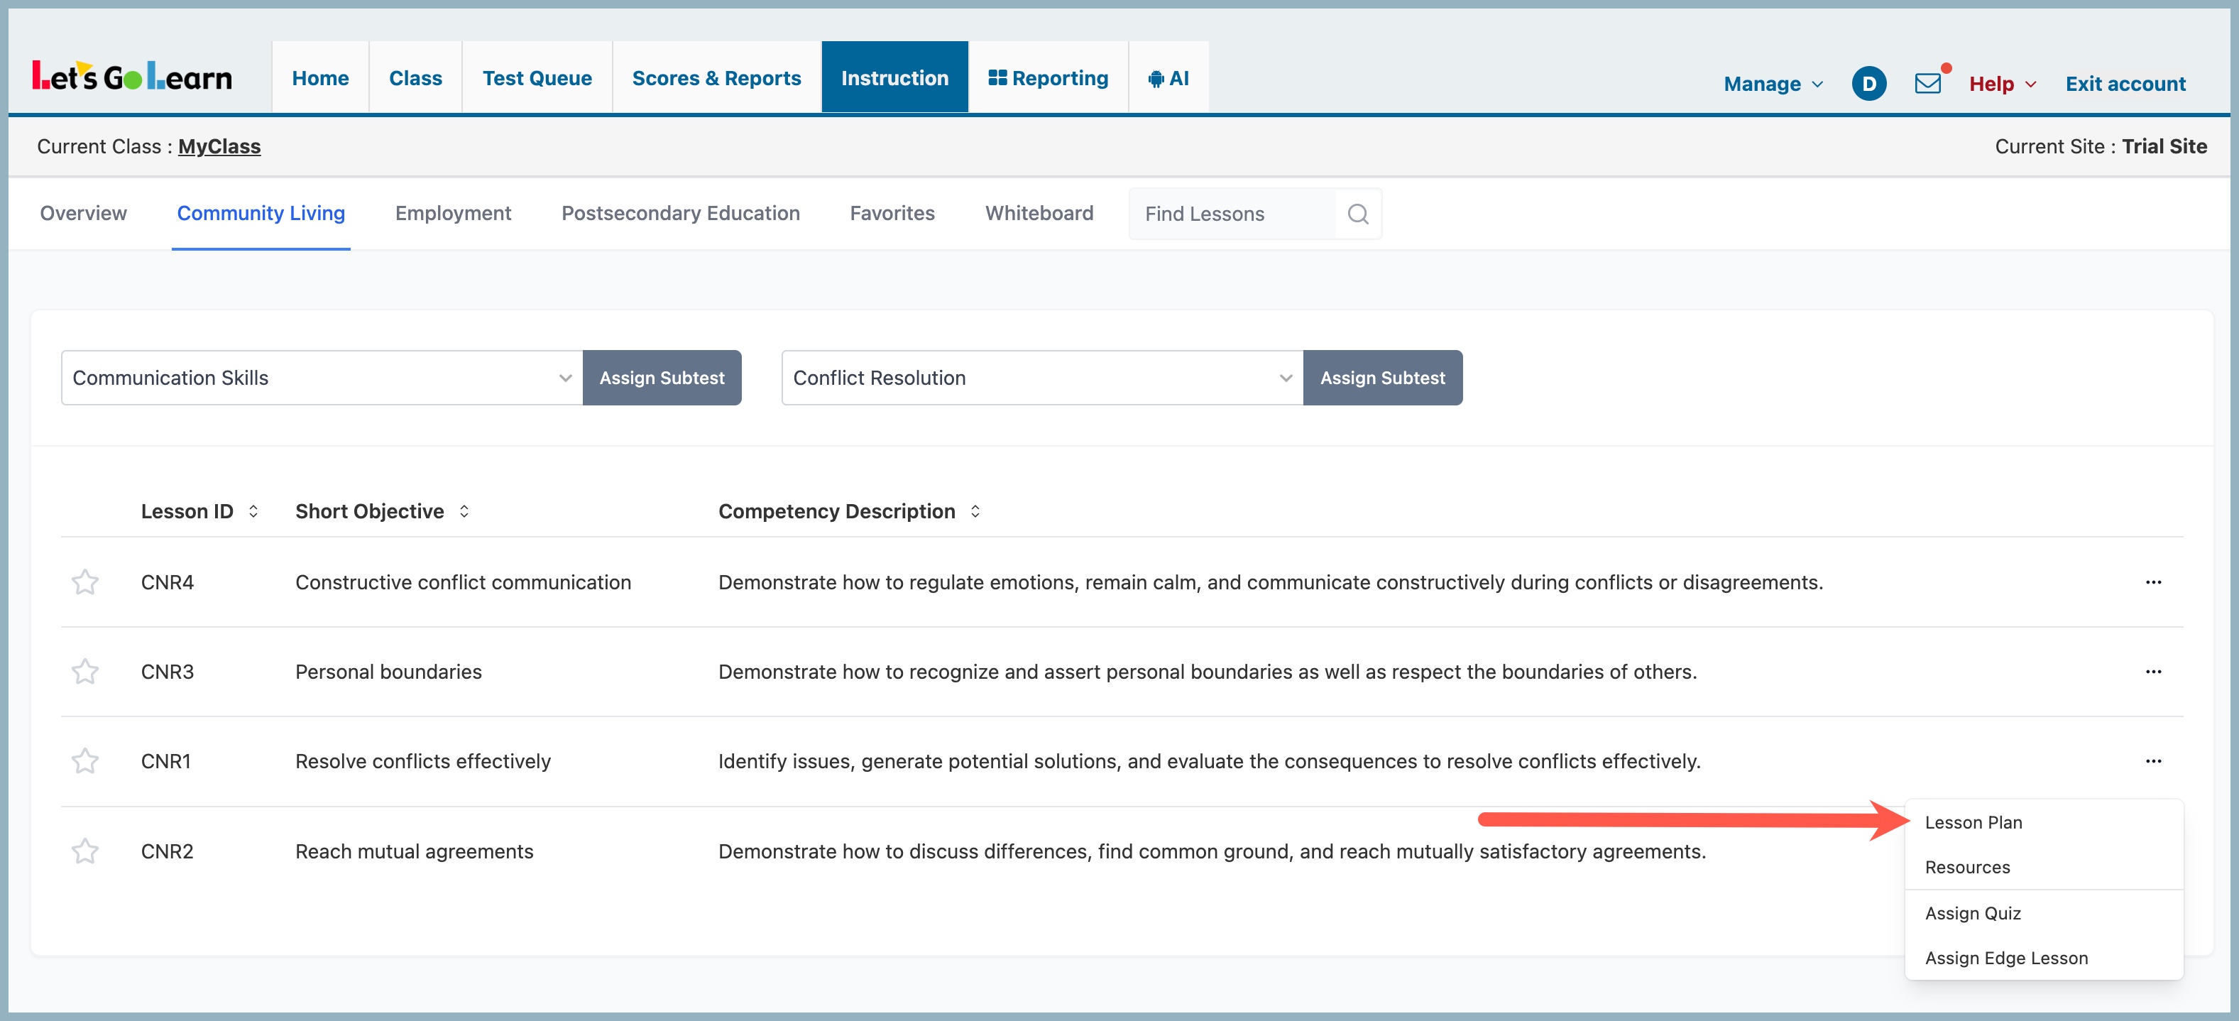
Task: Choose Assign Edge Lesson option
Action: 2005,958
